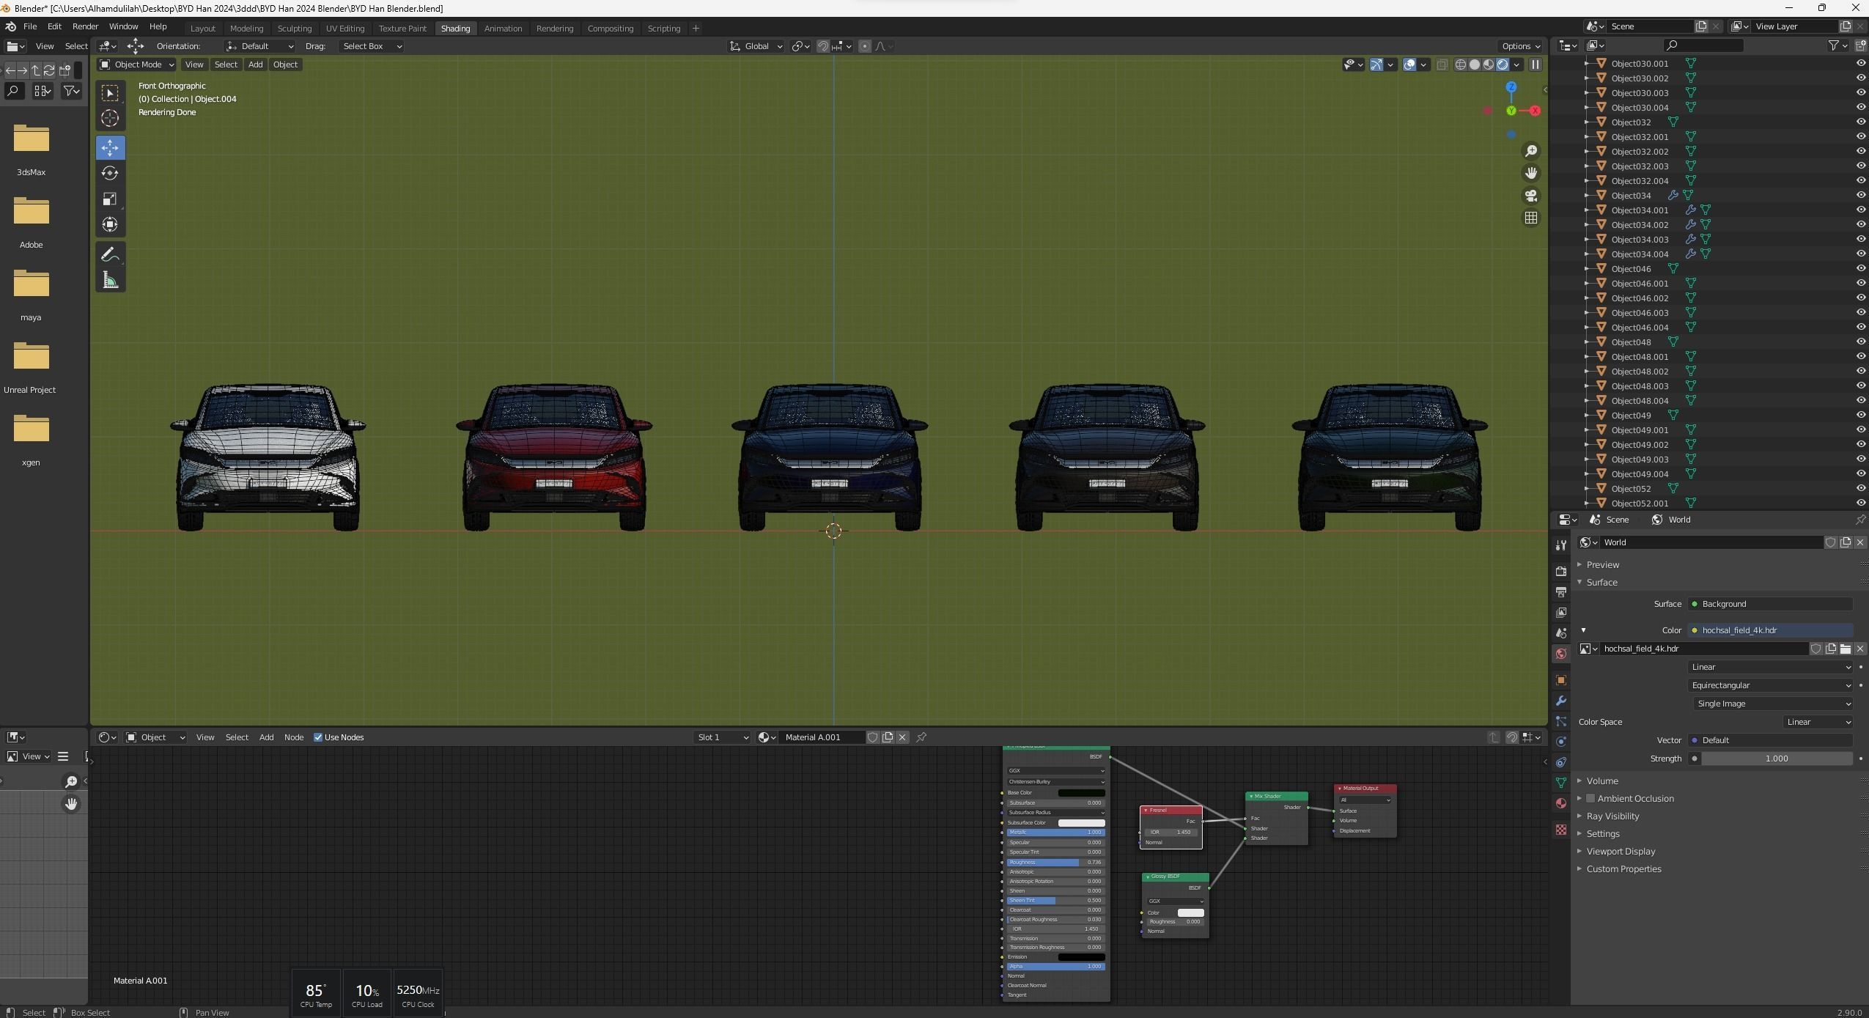This screenshot has width=1869, height=1018.
Task: Open Material properties tab icon
Action: 1561,803
